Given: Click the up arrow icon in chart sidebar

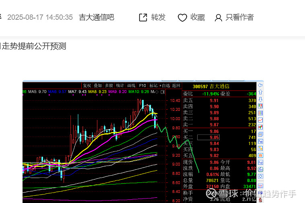Looking at the screenshot, I should tap(260, 92).
